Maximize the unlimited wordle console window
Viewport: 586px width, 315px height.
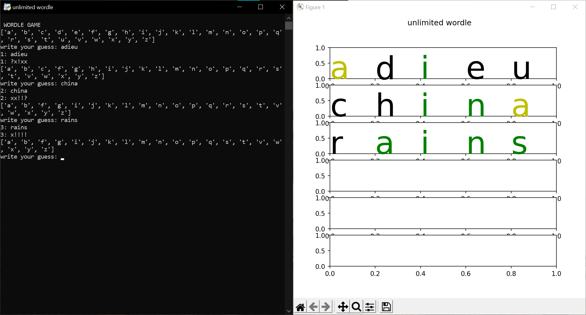point(261,7)
